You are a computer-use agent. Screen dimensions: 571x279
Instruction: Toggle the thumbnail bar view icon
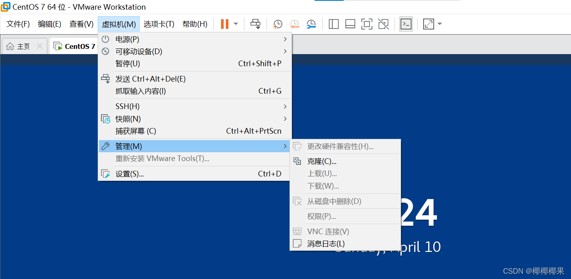pyautogui.click(x=350, y=24)
